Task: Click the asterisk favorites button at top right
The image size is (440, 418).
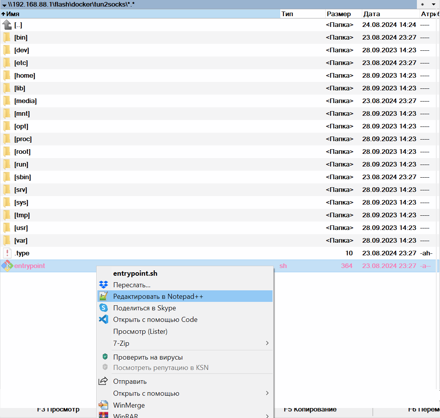Action: click(422, 5)
